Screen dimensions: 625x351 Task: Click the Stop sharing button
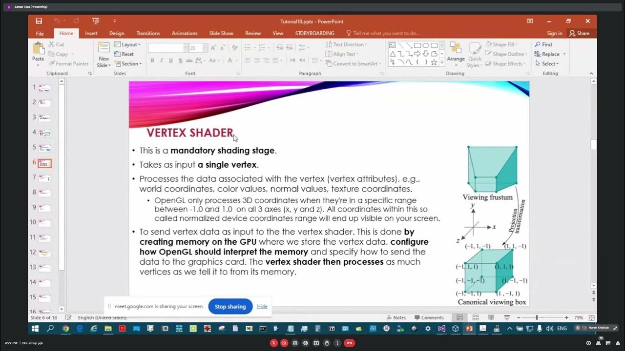pos(230,307)
